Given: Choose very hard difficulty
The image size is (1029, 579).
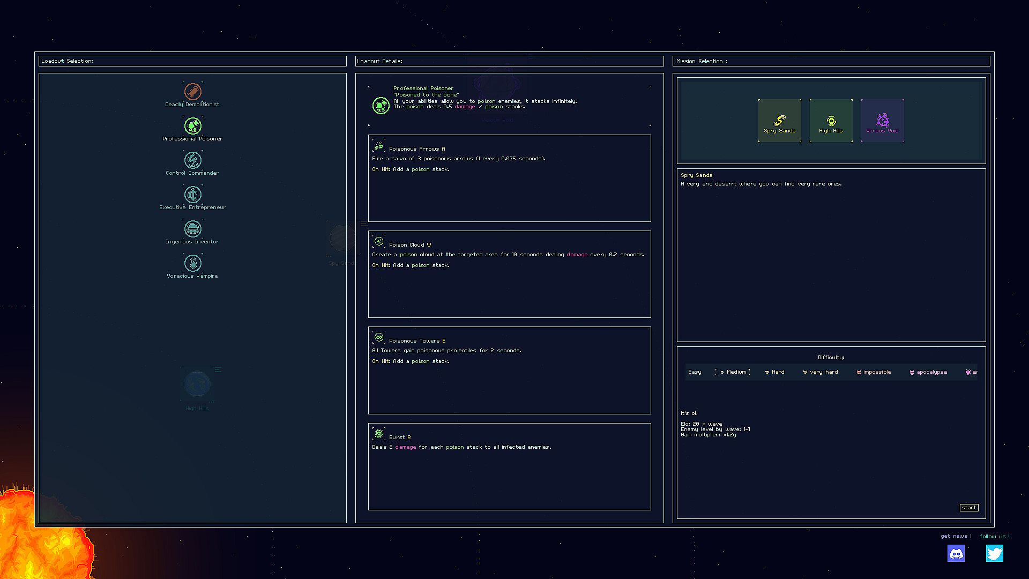Looking at the screenshot, I should point(821,372).
